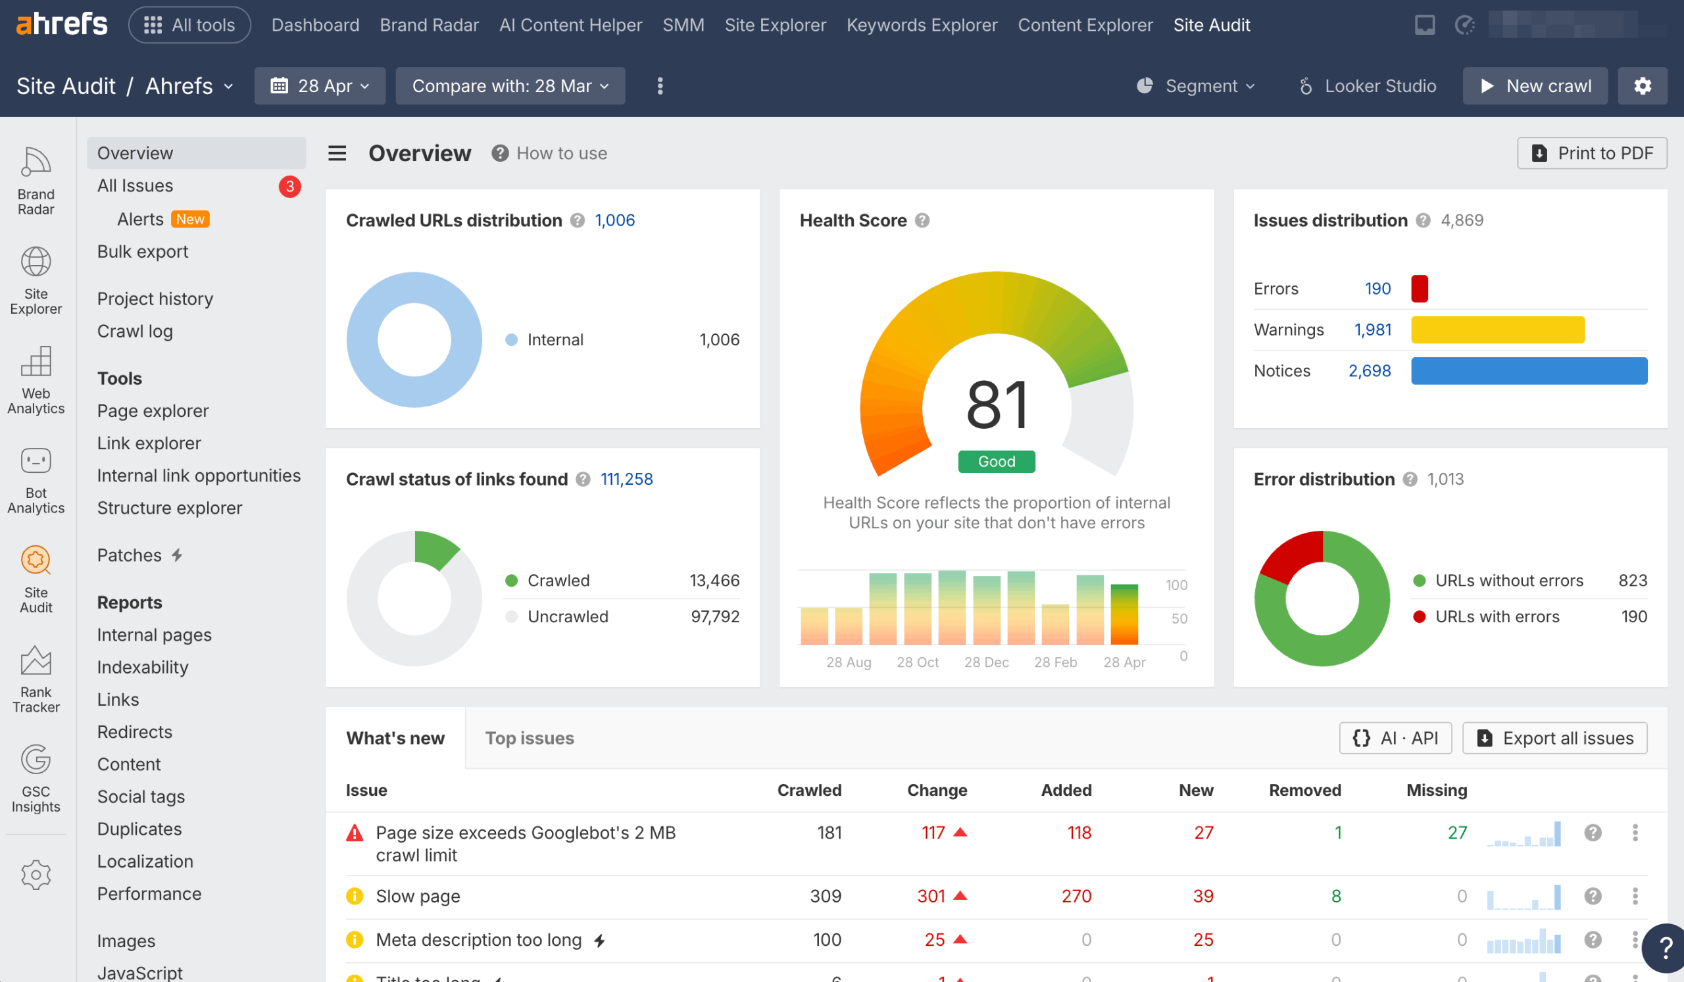Open Rank Tracker sidebar icon
This screenshot has height=982, width=1684.
click(x=36, y=679)
